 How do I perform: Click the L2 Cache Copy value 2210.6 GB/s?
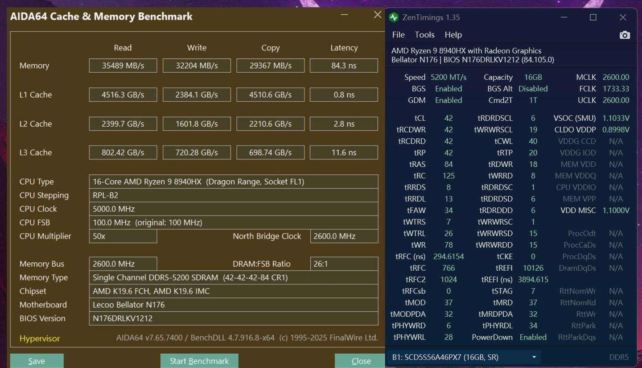pos(270,124)
